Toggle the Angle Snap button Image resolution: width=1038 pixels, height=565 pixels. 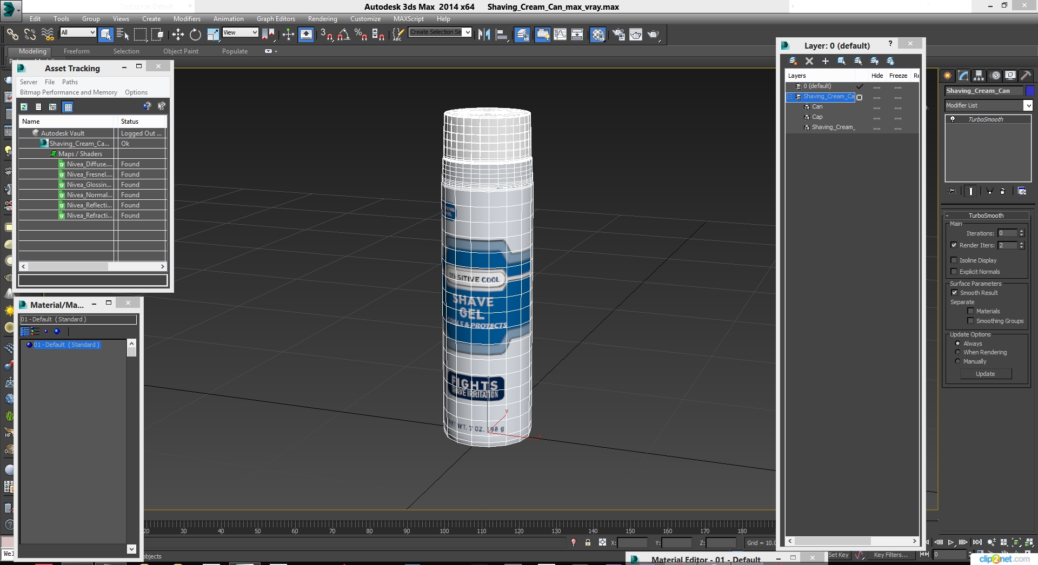pyautogui.click(x=343, y=35)
